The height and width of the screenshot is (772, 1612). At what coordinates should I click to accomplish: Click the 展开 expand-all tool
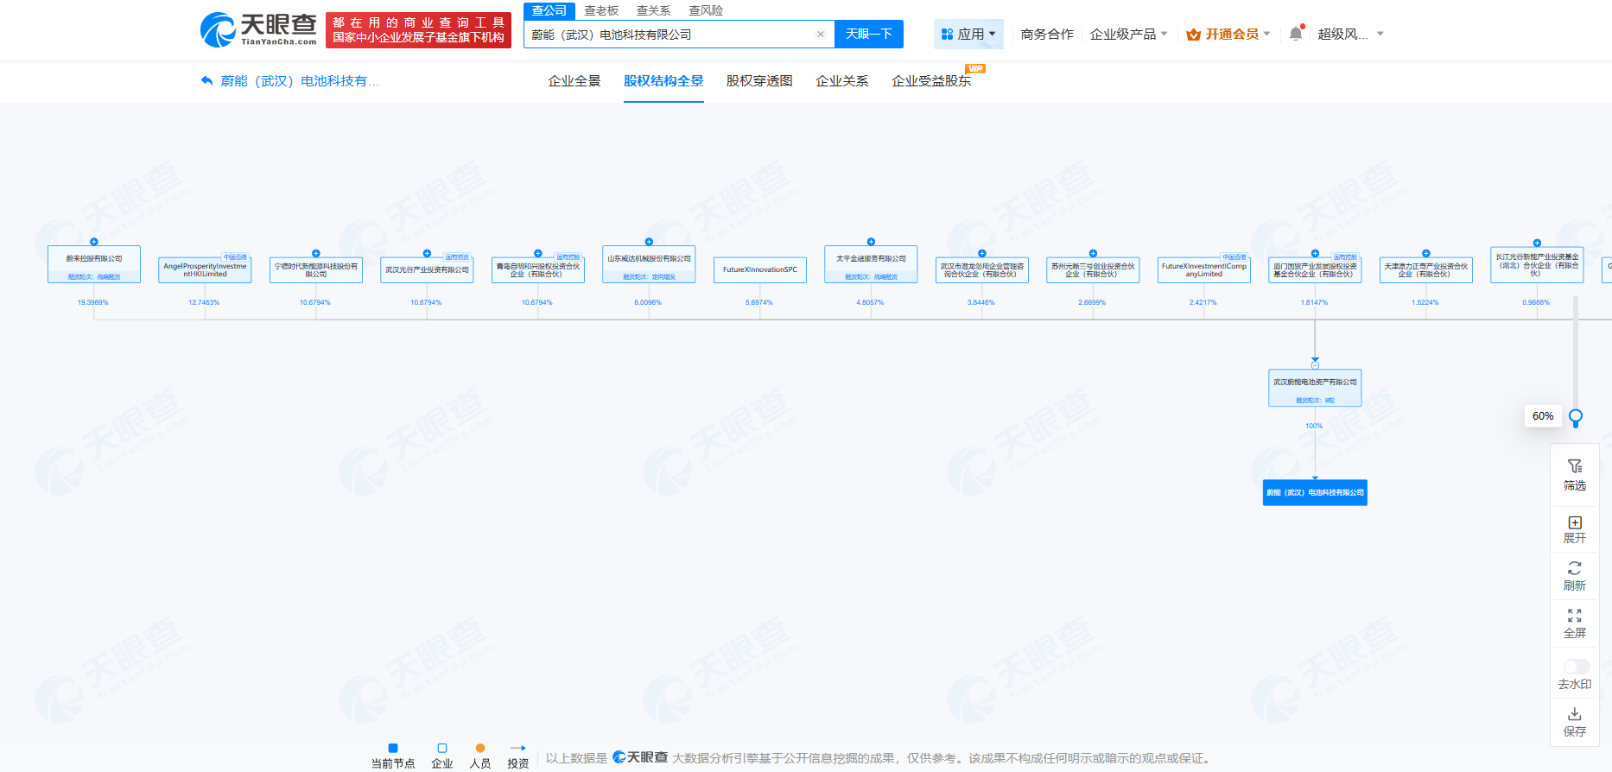[x=1575, y=529]
